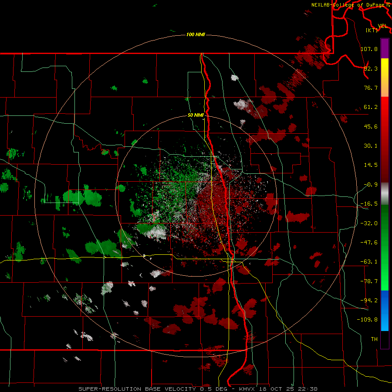Click the 14.5 velocity scale value
The width and height of the screenshot is (392, 392).
pyautogui.click(x=371, y=165)
